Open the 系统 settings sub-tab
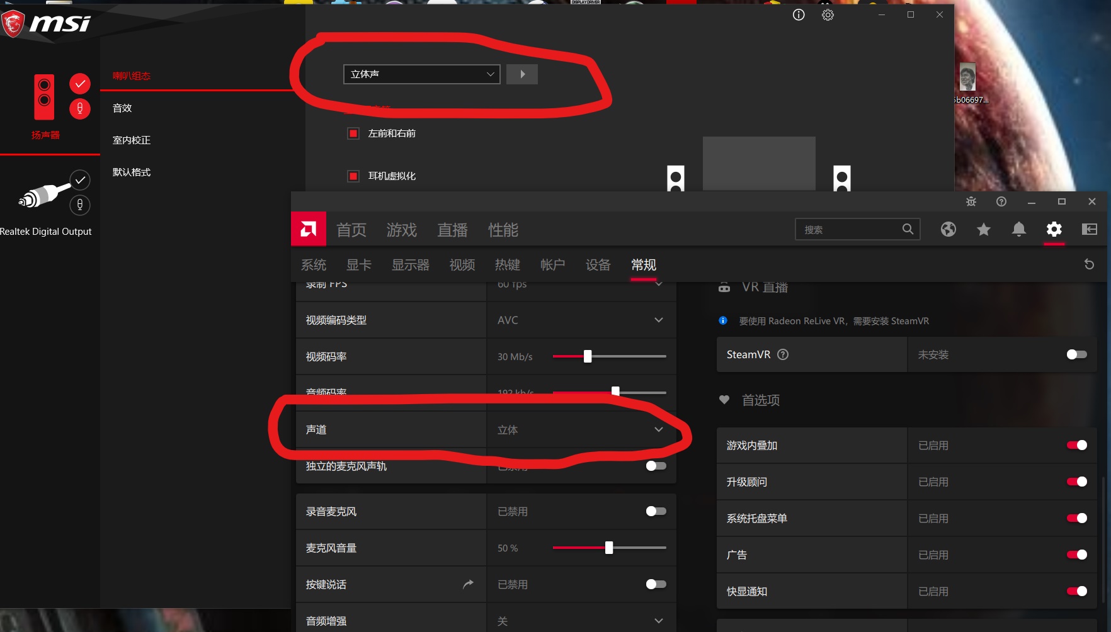The image size is (1111, 632). tap(314, 265)
